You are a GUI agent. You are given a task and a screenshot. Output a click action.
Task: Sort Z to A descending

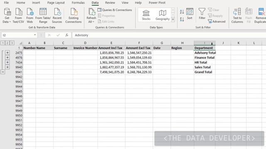click(x=182, y=19)
